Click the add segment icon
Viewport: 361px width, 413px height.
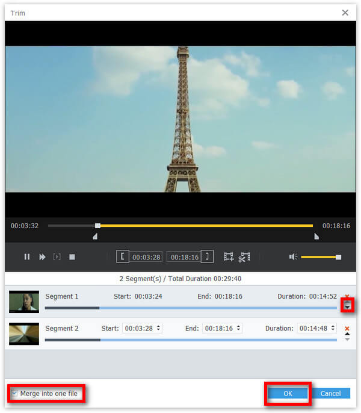tap(229, 257)
